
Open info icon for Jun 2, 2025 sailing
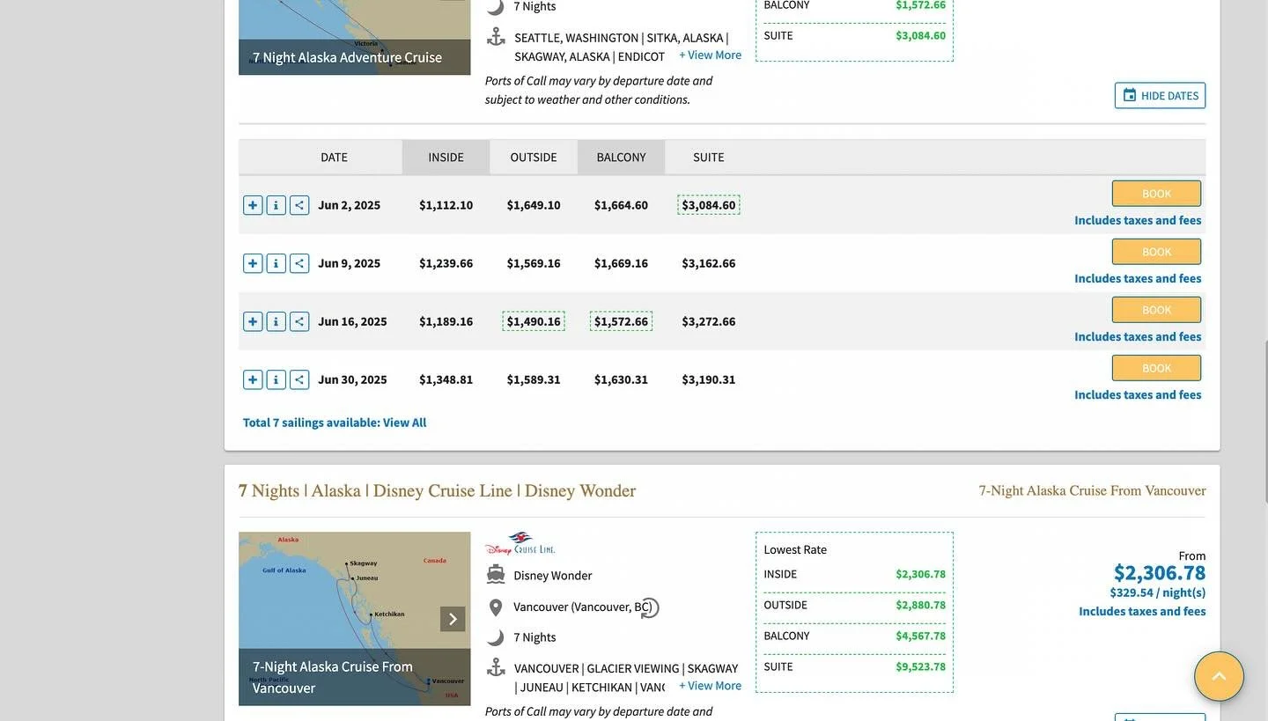(x=276, y=205)
